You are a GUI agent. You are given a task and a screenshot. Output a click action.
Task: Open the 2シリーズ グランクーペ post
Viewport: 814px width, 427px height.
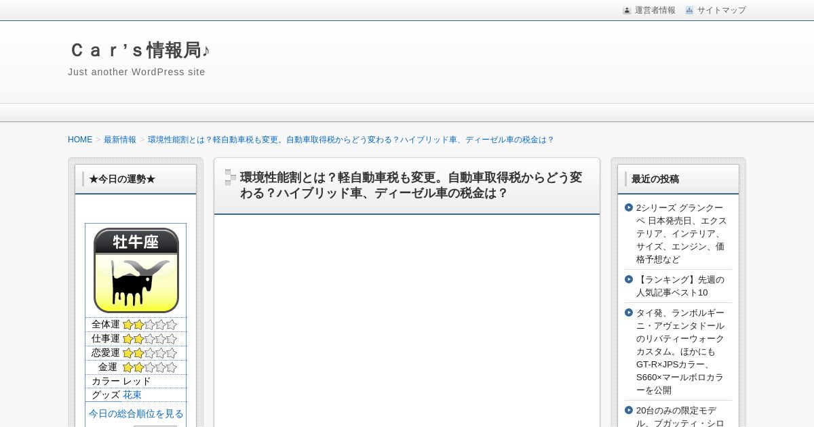tap(681, 234)
